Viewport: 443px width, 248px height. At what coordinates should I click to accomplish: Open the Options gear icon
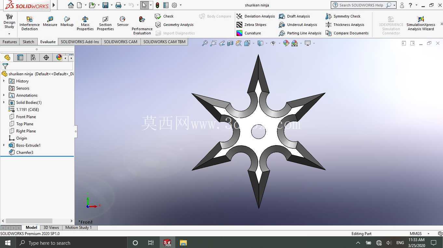[174, 5]
